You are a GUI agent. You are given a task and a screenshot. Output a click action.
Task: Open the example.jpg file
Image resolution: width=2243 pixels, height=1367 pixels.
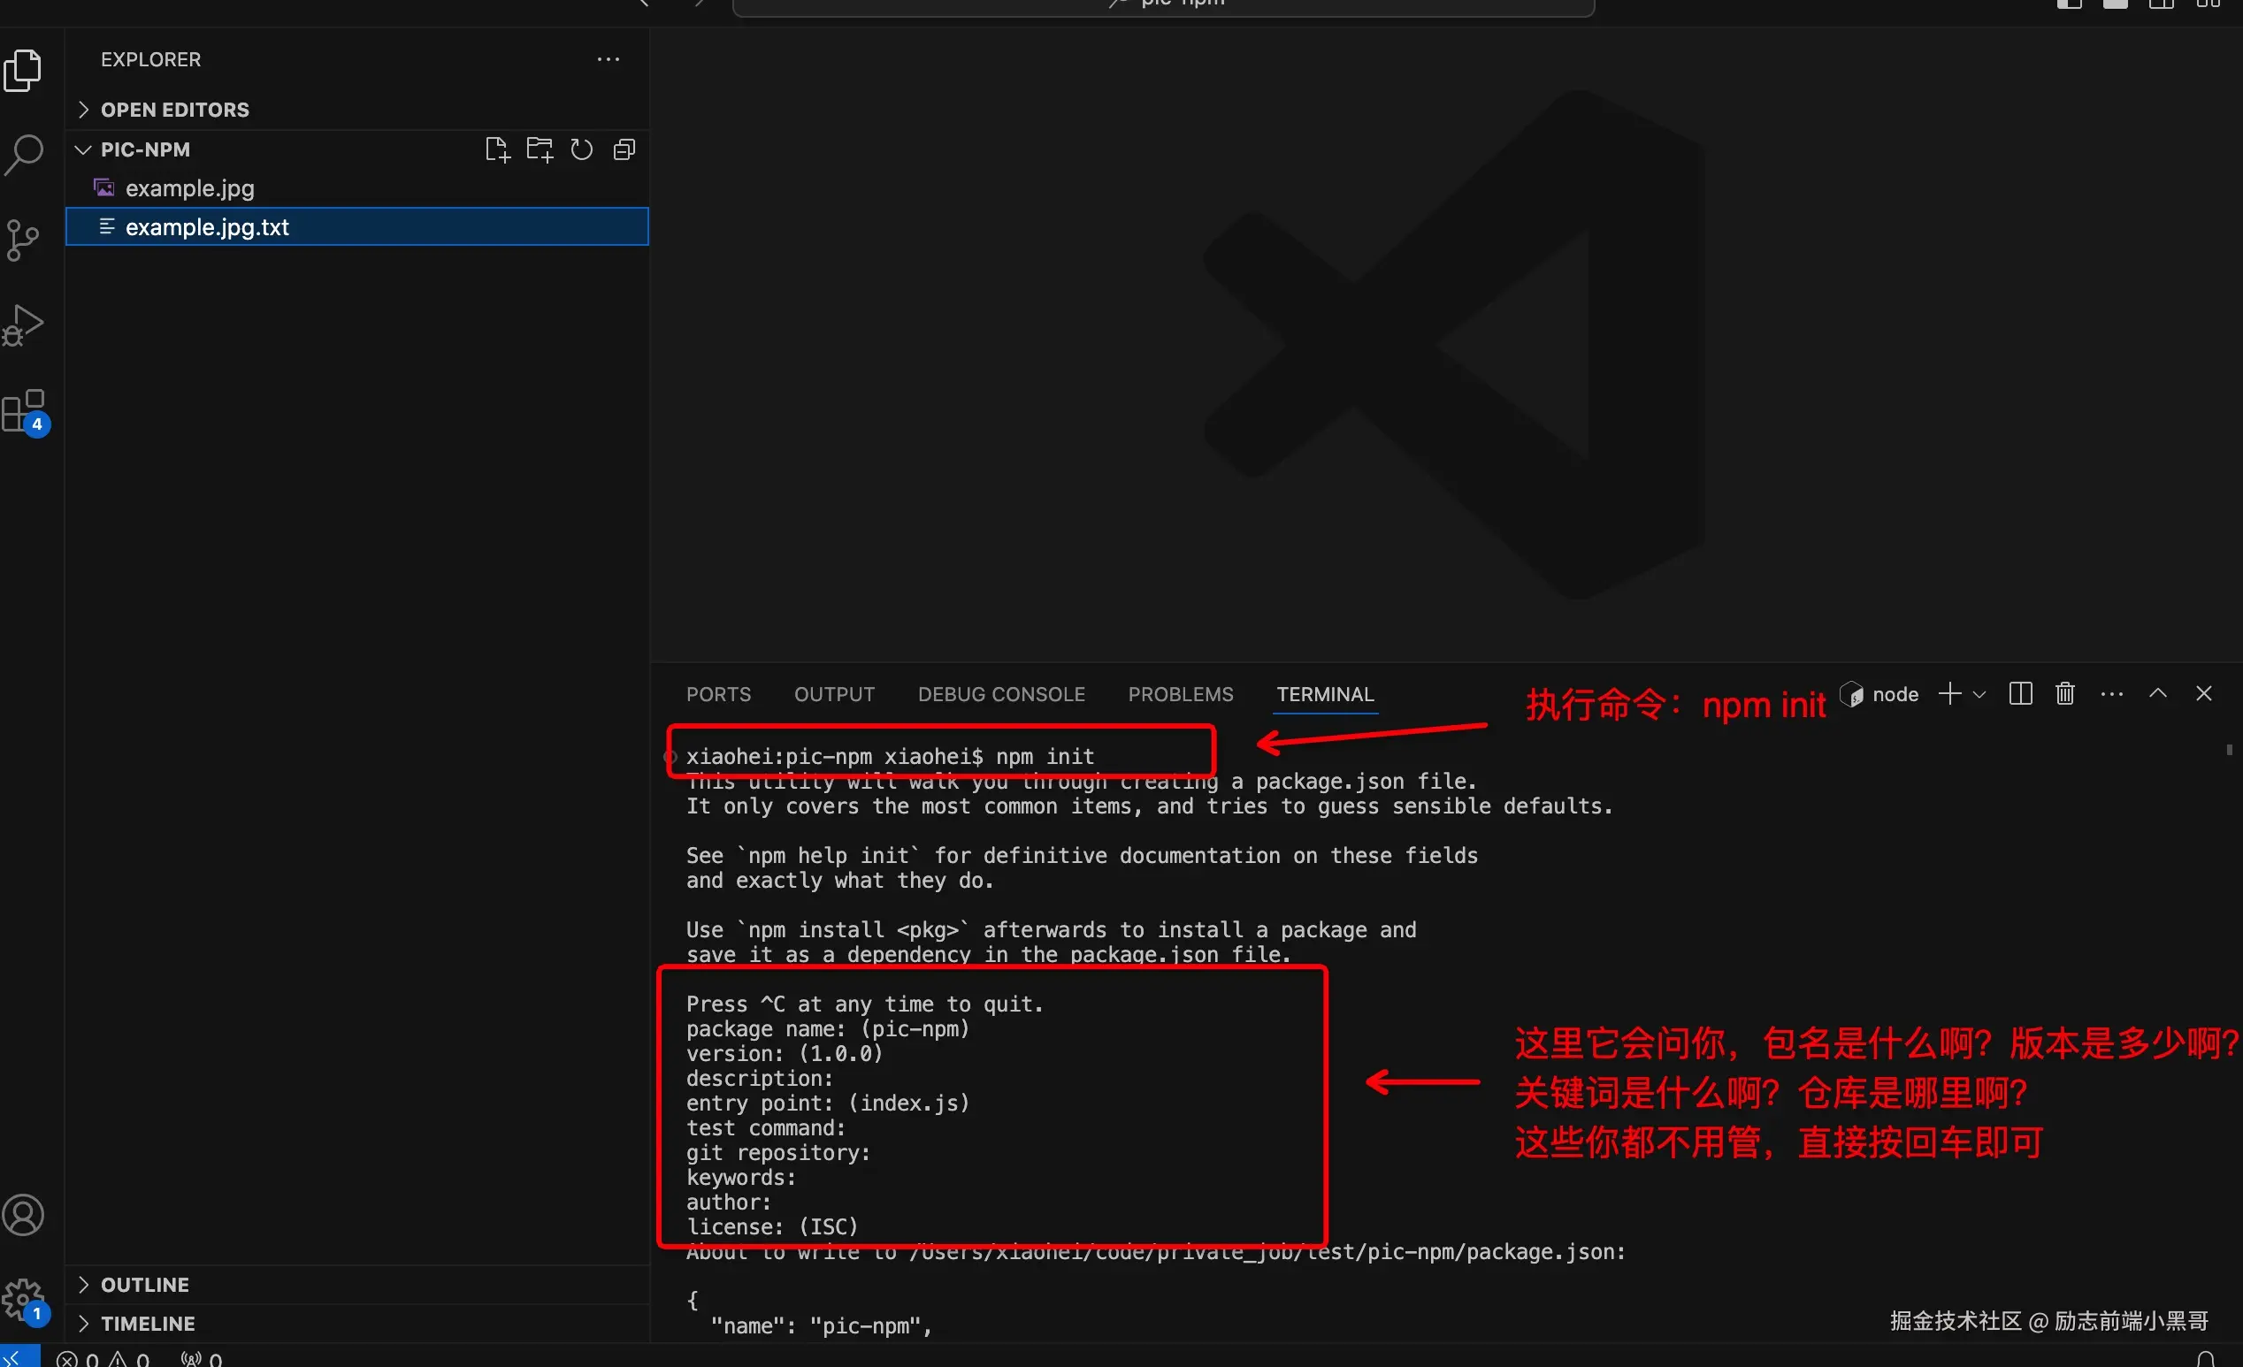coord(189,188)
